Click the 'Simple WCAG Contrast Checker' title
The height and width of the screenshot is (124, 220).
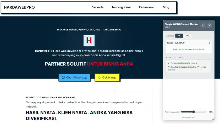181,24
